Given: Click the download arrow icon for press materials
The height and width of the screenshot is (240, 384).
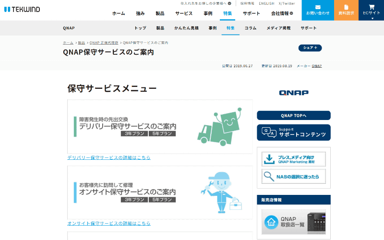Looking at the screenshot, I should tap(269, 159).
